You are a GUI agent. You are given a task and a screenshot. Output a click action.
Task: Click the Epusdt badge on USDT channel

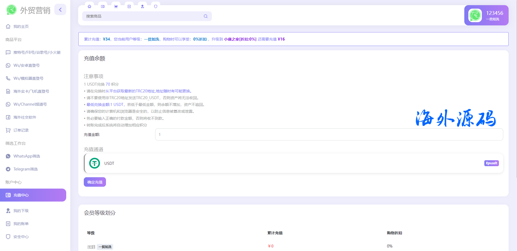pos(491,163)
